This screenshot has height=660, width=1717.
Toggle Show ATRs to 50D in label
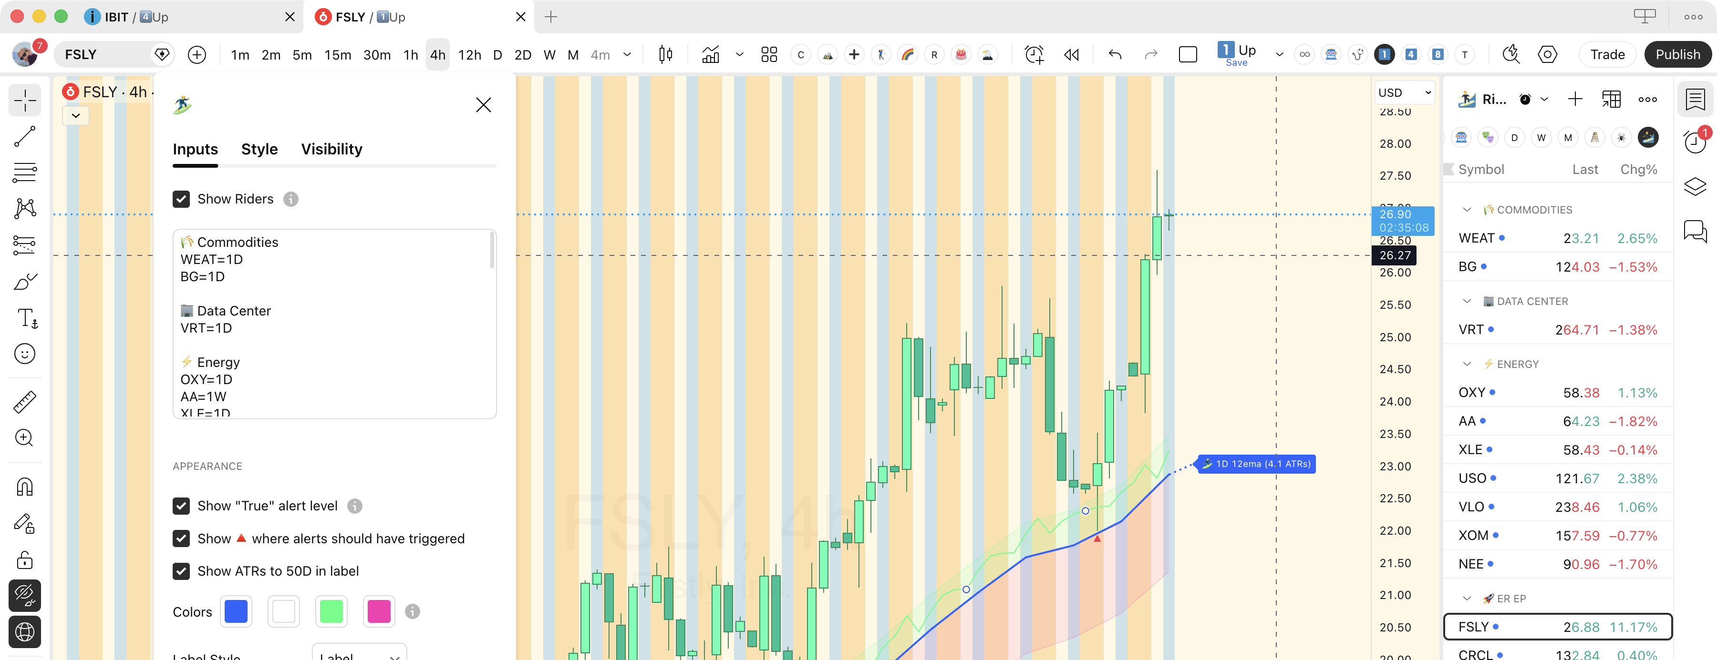[x=181, y=571]
